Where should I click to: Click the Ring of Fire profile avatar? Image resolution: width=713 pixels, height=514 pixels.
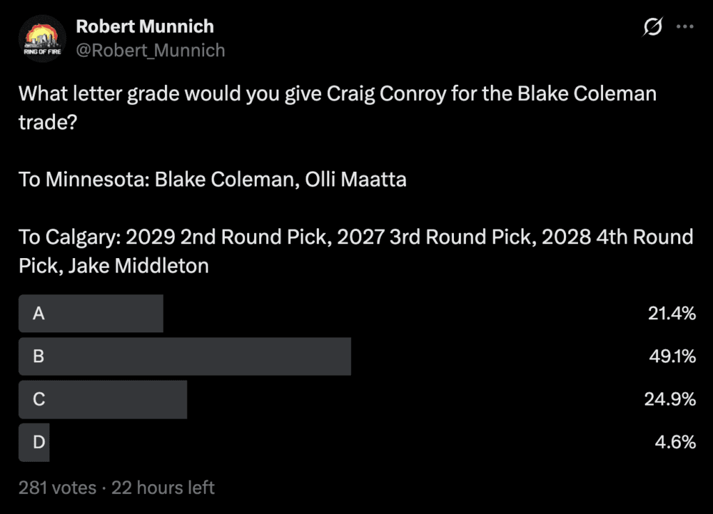coord(42,38)
